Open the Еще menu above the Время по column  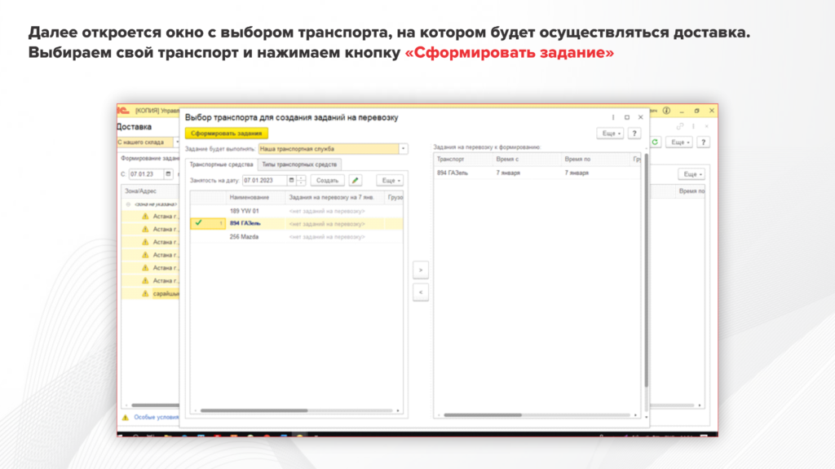point(691,174)
